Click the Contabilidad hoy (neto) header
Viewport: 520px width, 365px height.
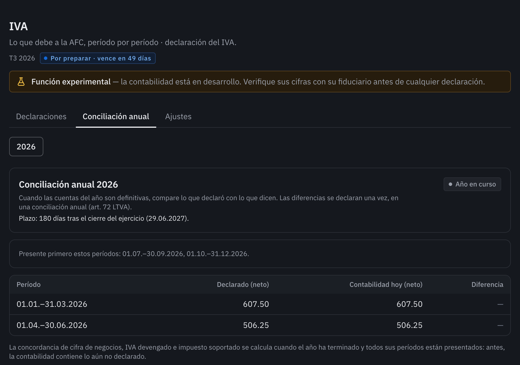[386, 285]
